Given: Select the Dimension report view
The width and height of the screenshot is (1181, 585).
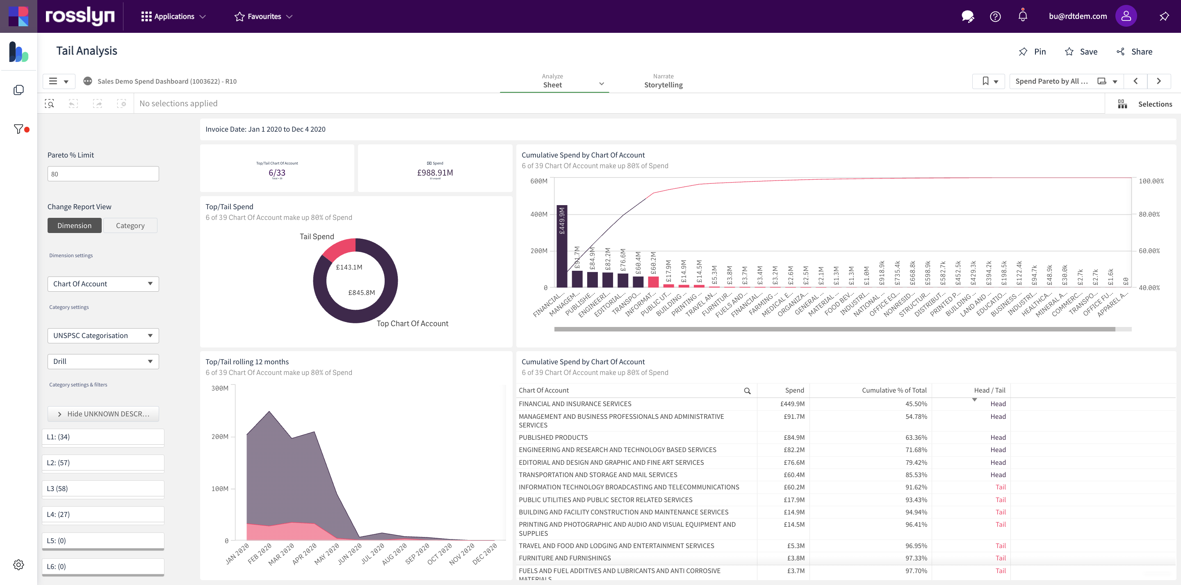Looking at the screenshot, I should coord(74,225).
